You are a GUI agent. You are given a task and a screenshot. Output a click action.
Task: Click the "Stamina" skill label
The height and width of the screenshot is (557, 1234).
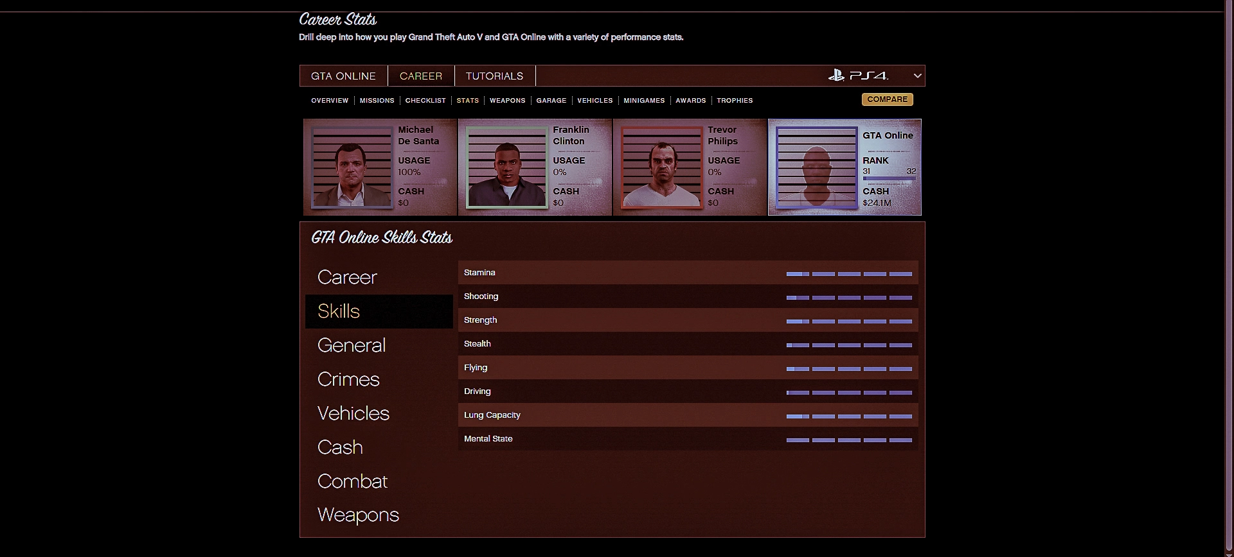coord(479,273)
